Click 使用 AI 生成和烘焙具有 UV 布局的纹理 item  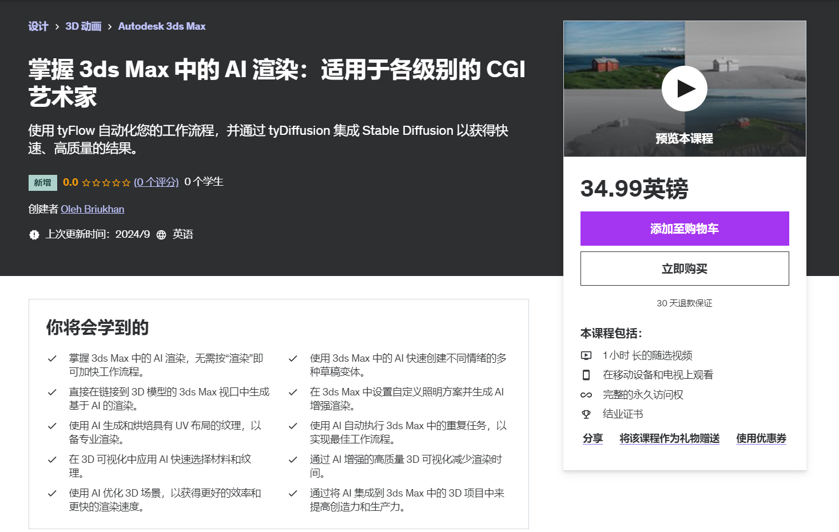tap(165, 433)
